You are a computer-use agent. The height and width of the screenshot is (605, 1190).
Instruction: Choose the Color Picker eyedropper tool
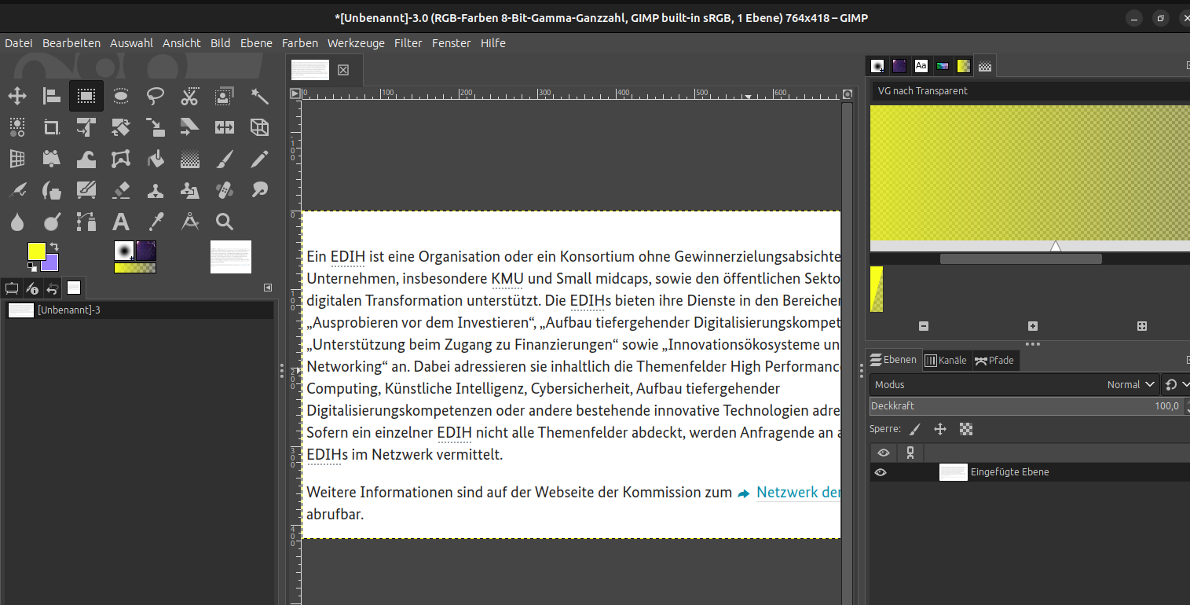[x=156, y=222]
